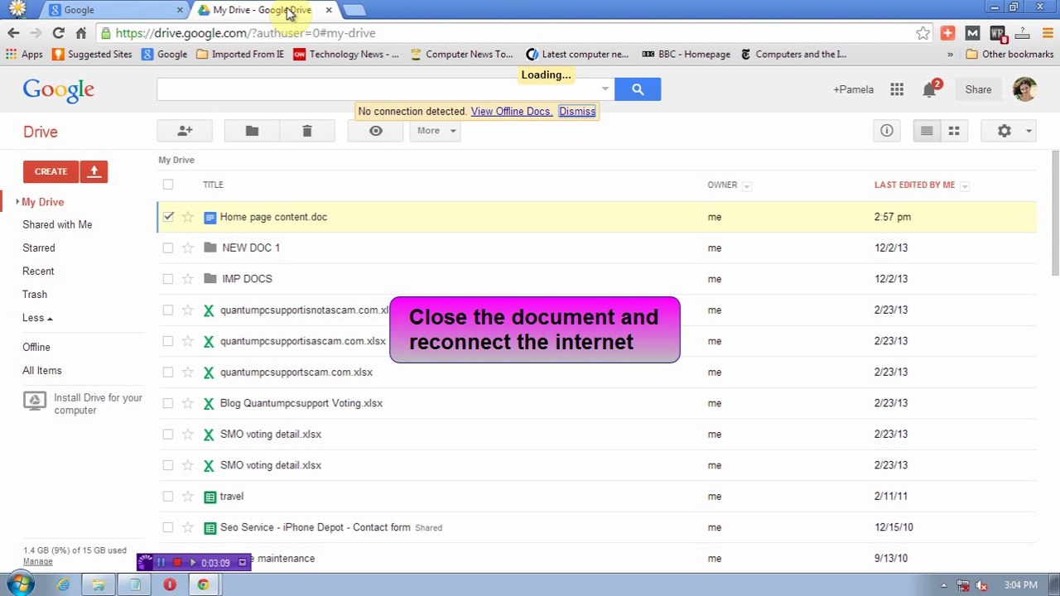Click the browser reload icon
Image resolution: width=1060 pixels, height=596 pixels.
coord(58,33)
